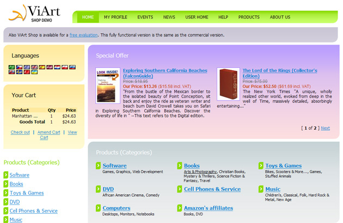Select the UK English language flag

point(34,67)
